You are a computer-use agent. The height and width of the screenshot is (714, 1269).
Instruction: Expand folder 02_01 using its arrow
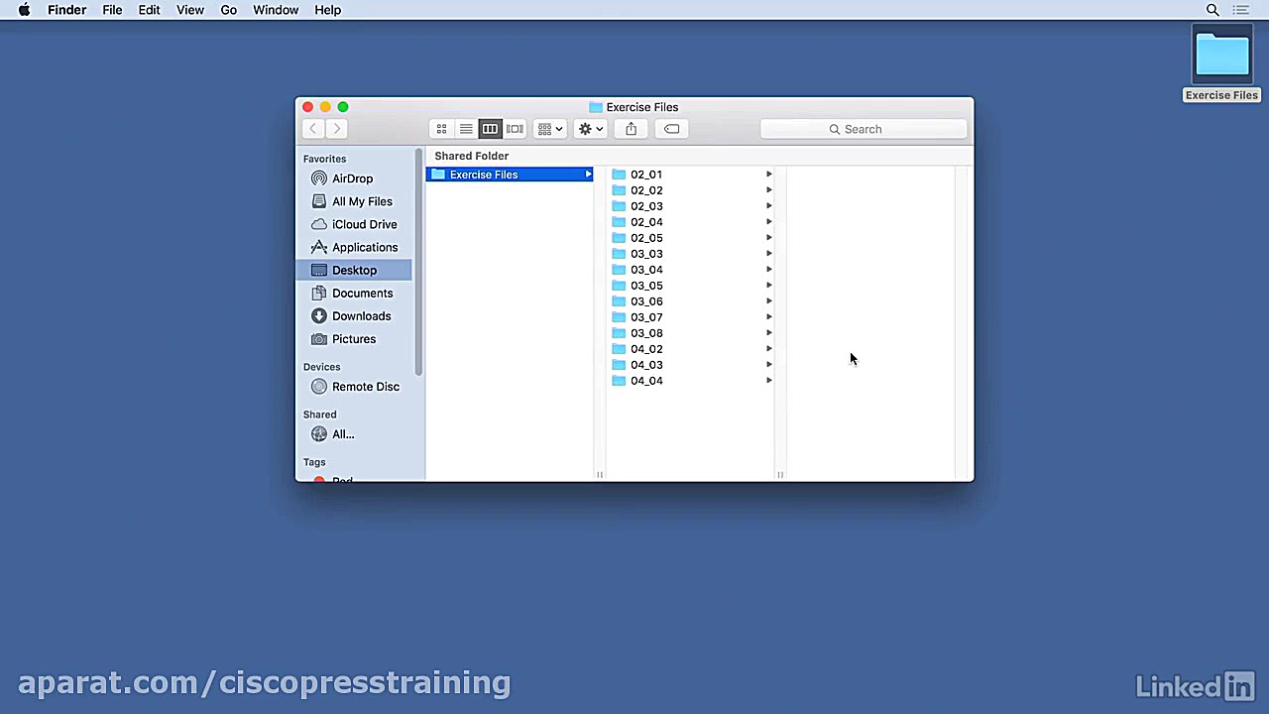[768, 175]
